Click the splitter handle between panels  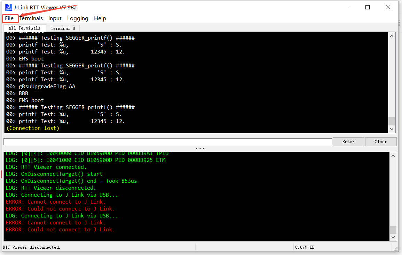click(x=200, y=149)
